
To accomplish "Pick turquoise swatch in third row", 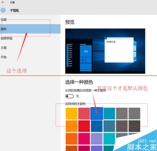I will click(109, 139).
